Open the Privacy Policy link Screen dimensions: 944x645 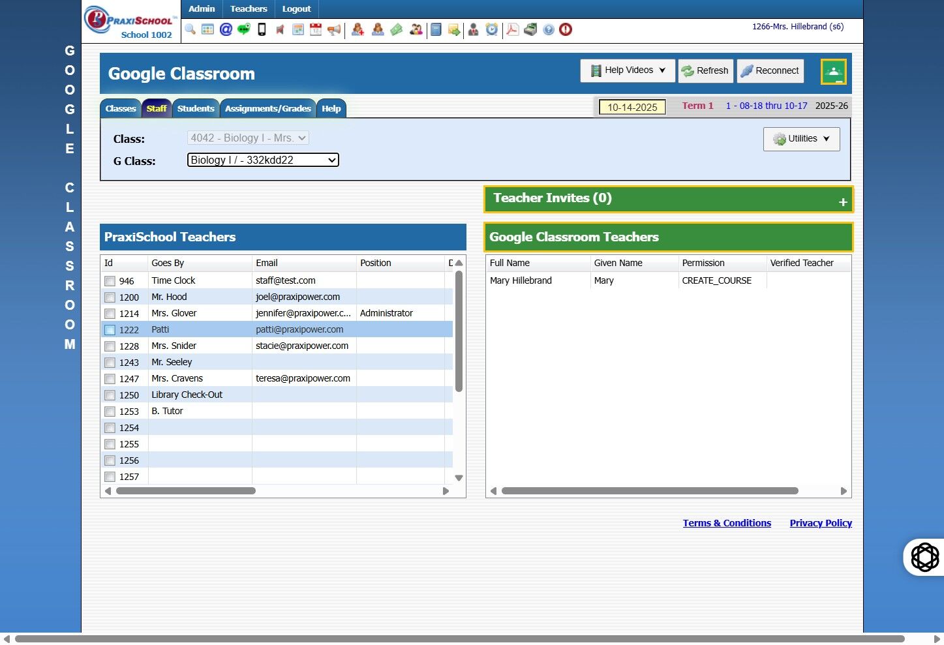tap(821, 523)
